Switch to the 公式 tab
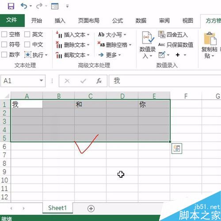221x221 pixels. point(118,20)
